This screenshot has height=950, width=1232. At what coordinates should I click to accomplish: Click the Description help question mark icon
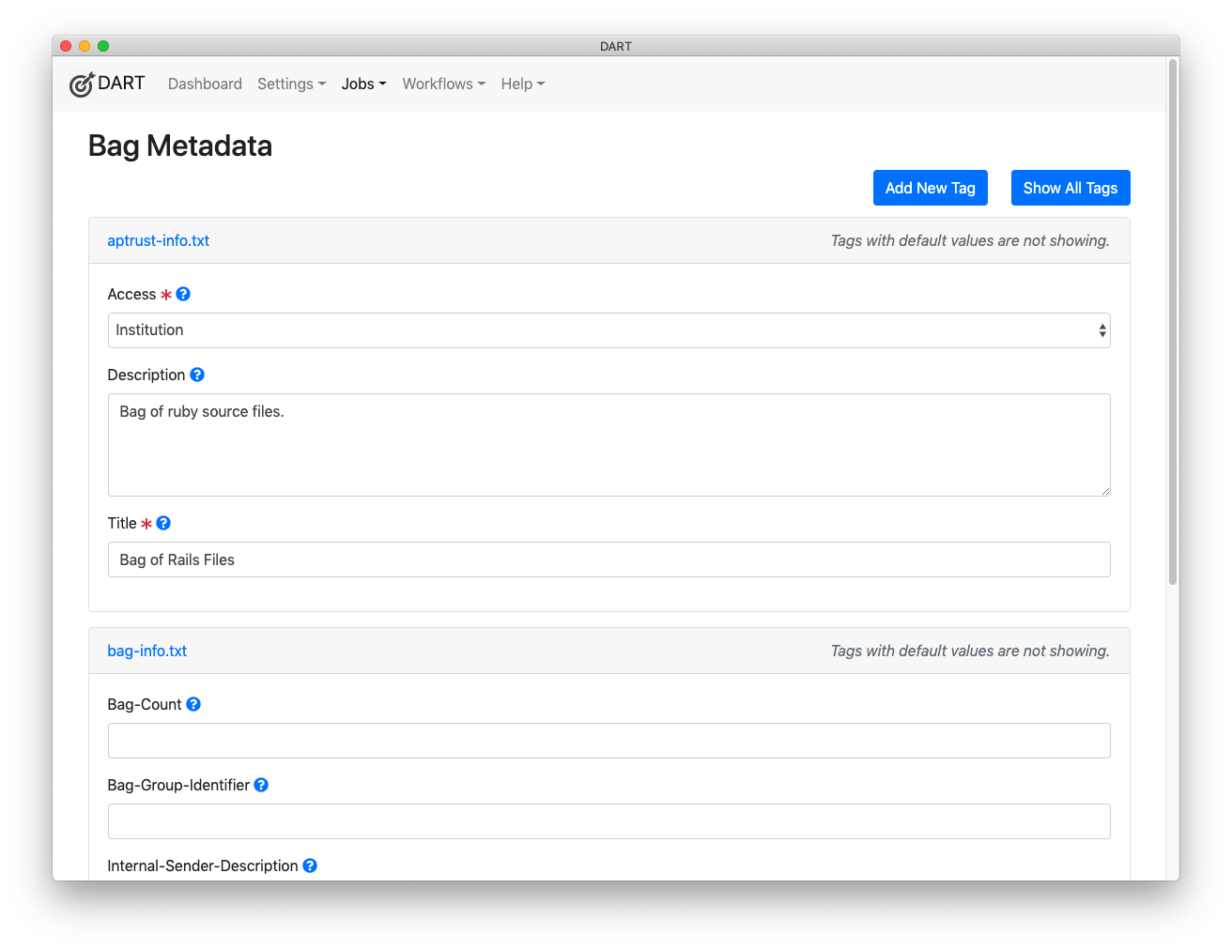tap(197, 375)
